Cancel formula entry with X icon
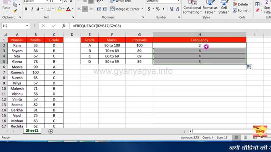The image size is (271, 152). 43,26
